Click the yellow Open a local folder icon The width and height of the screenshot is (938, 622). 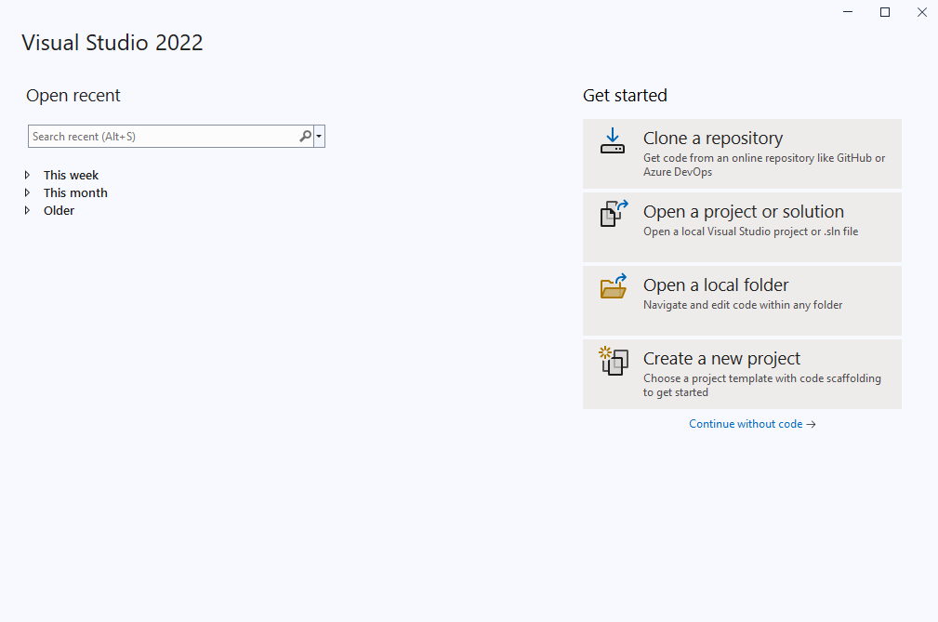pos(613,287)
